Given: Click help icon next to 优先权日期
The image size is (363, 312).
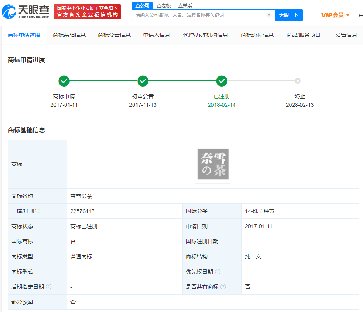Looking at the screenshot, I should click(218, 272).
